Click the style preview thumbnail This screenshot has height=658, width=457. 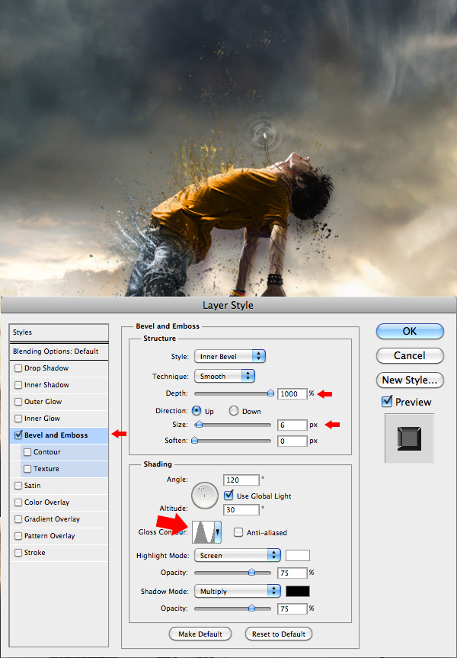[409, 438]
